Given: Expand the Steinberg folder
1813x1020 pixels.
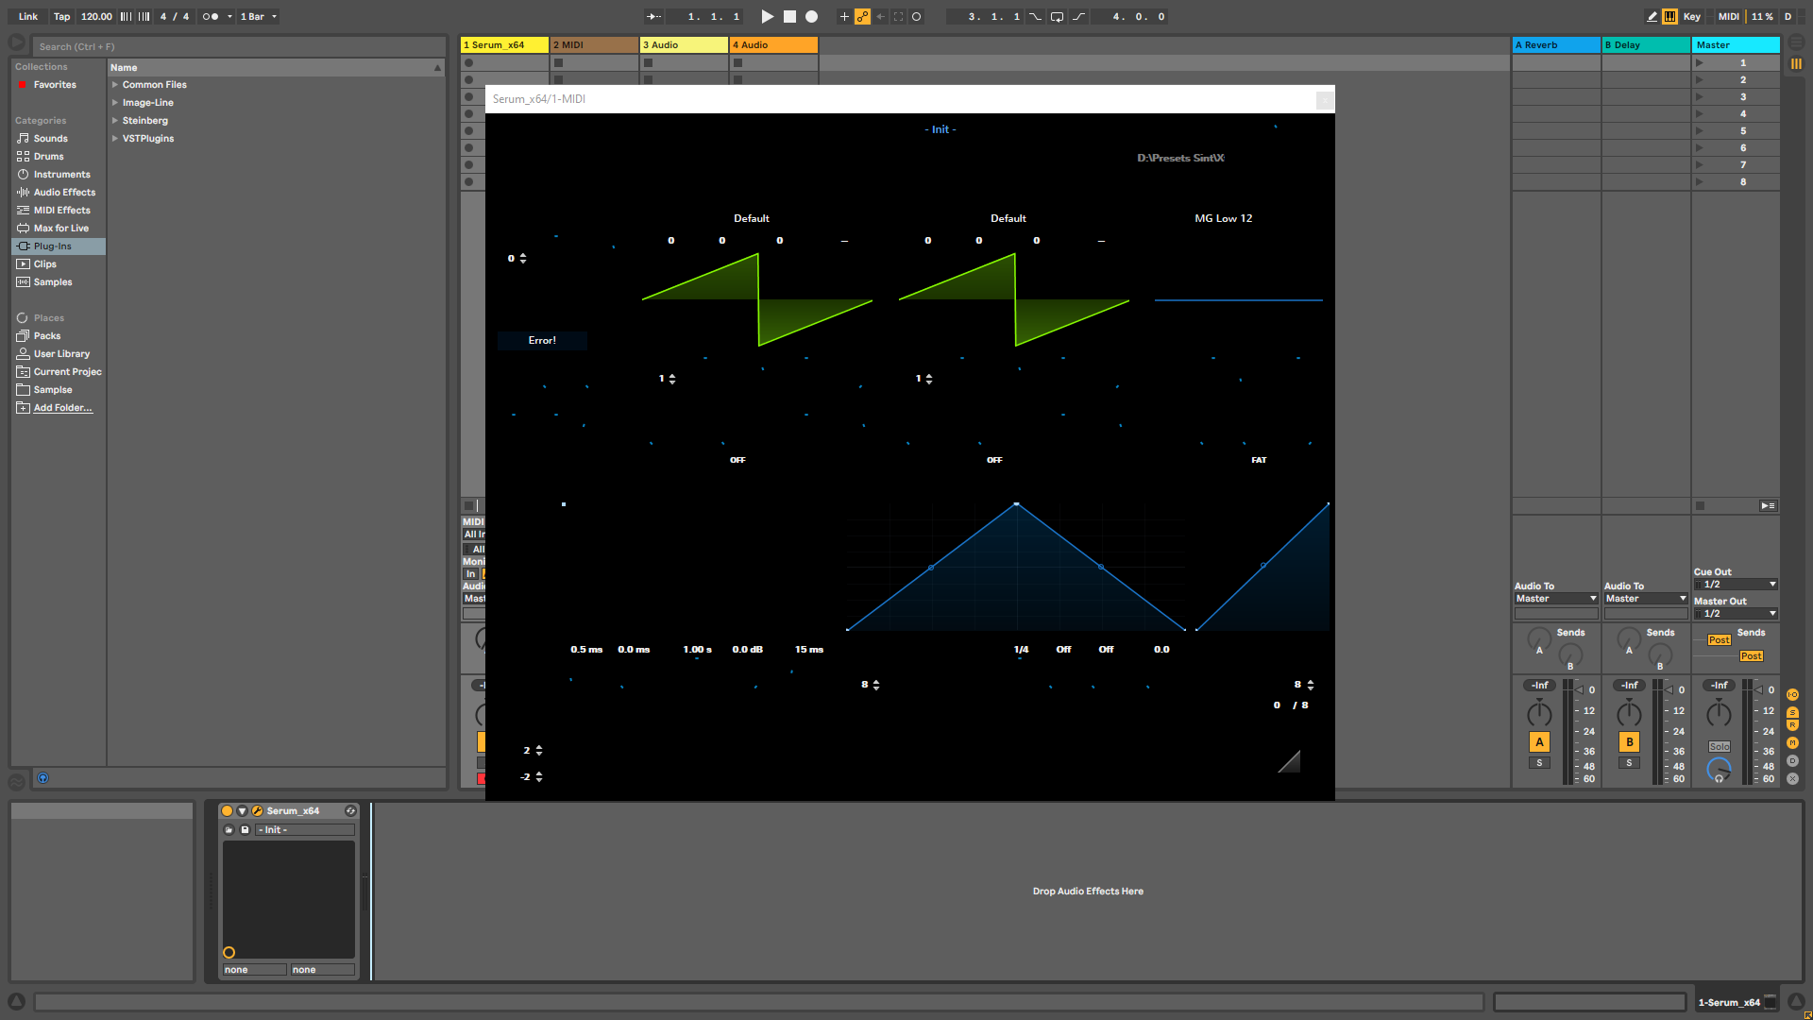Looking at the screenshot, I should [x=115, y=120].
